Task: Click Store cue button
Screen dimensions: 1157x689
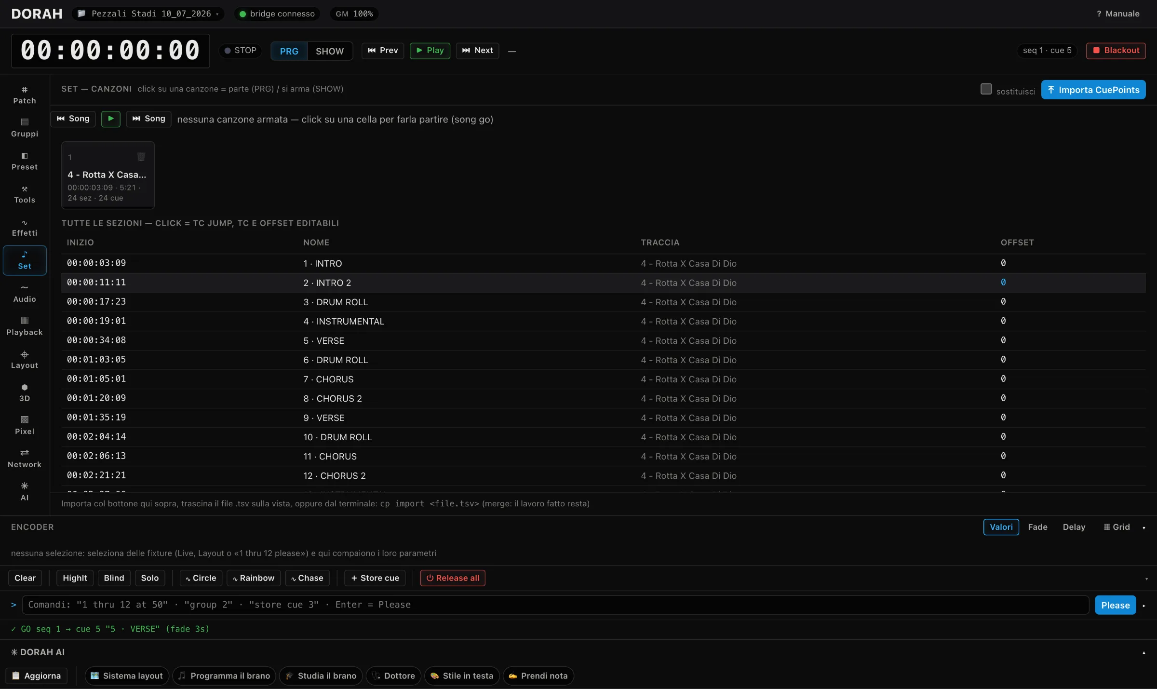Action: (375, 578)
